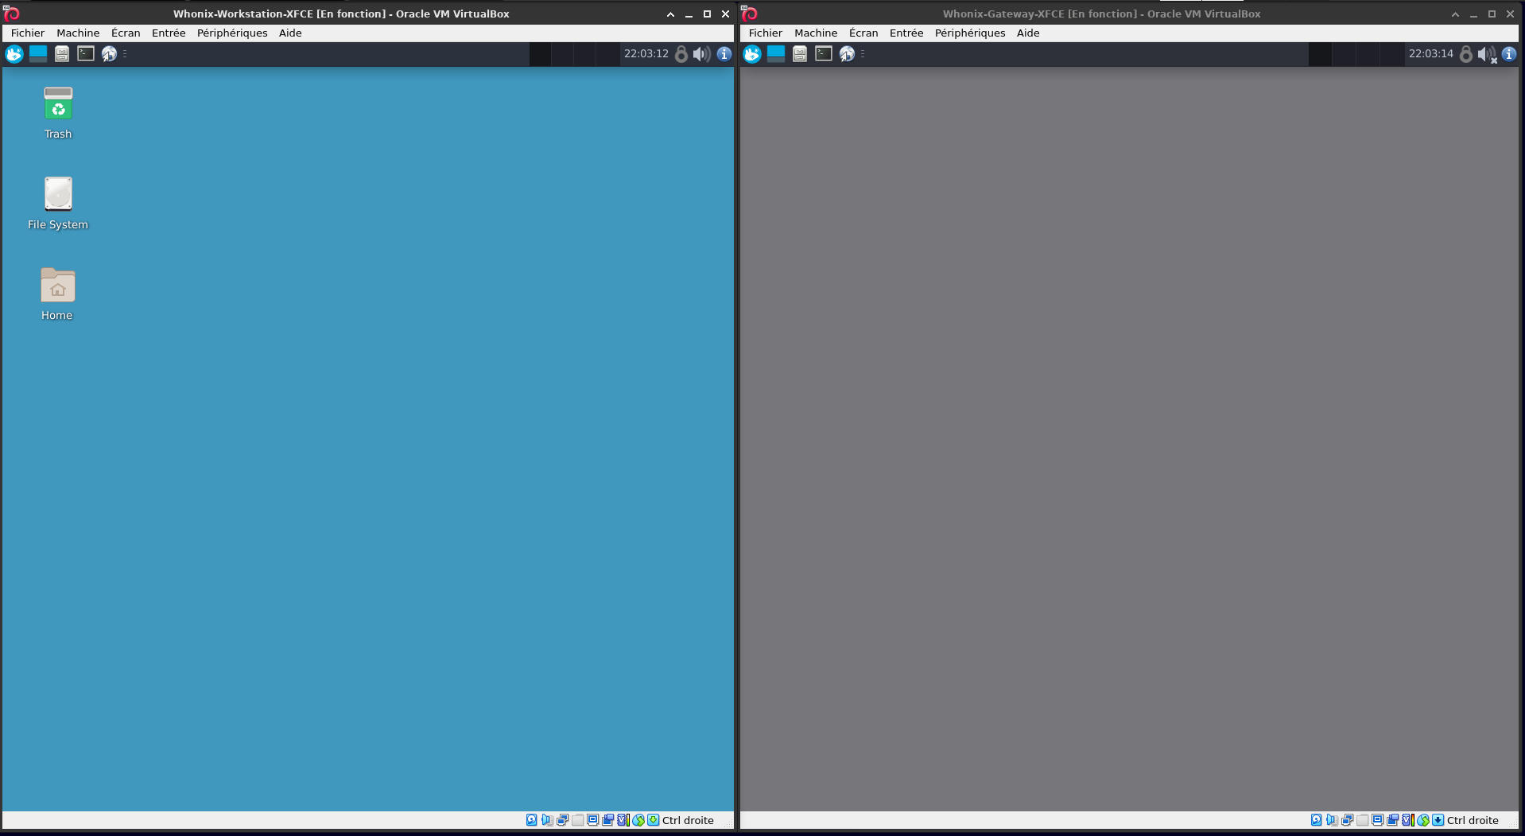
Task: Click CPU virtualization icon in Gateway status bar
Action: (1407, 820)
